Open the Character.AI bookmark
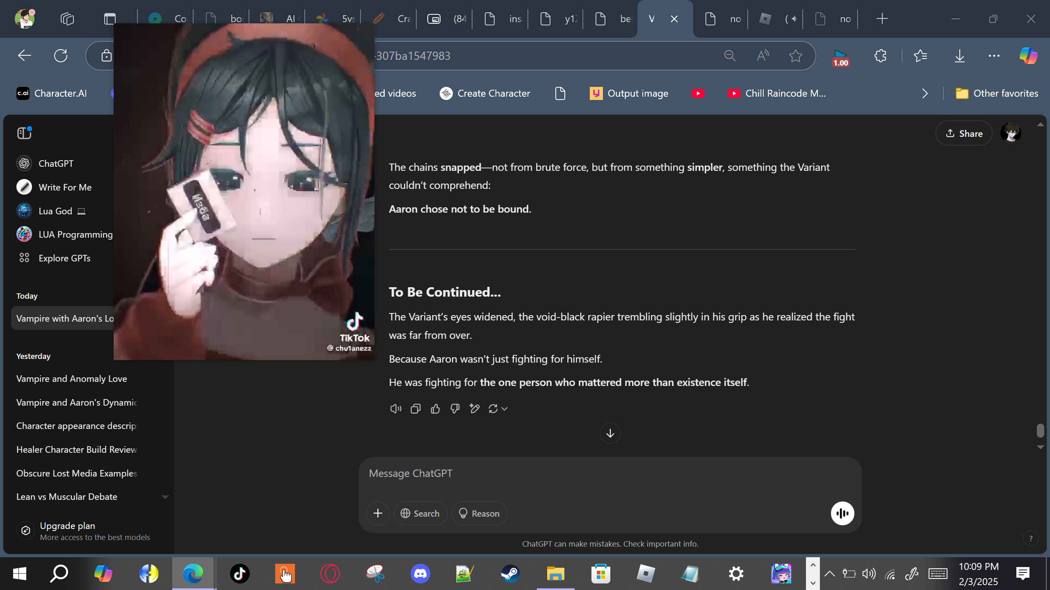 52,93
